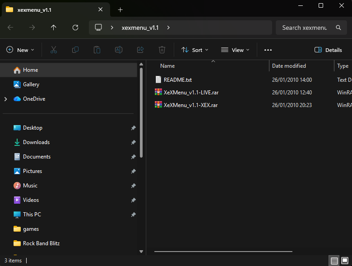Click the Copy icon in toolbar

(x=75, y=50)
